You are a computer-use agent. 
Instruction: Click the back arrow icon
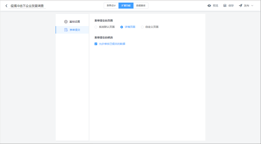6,6
